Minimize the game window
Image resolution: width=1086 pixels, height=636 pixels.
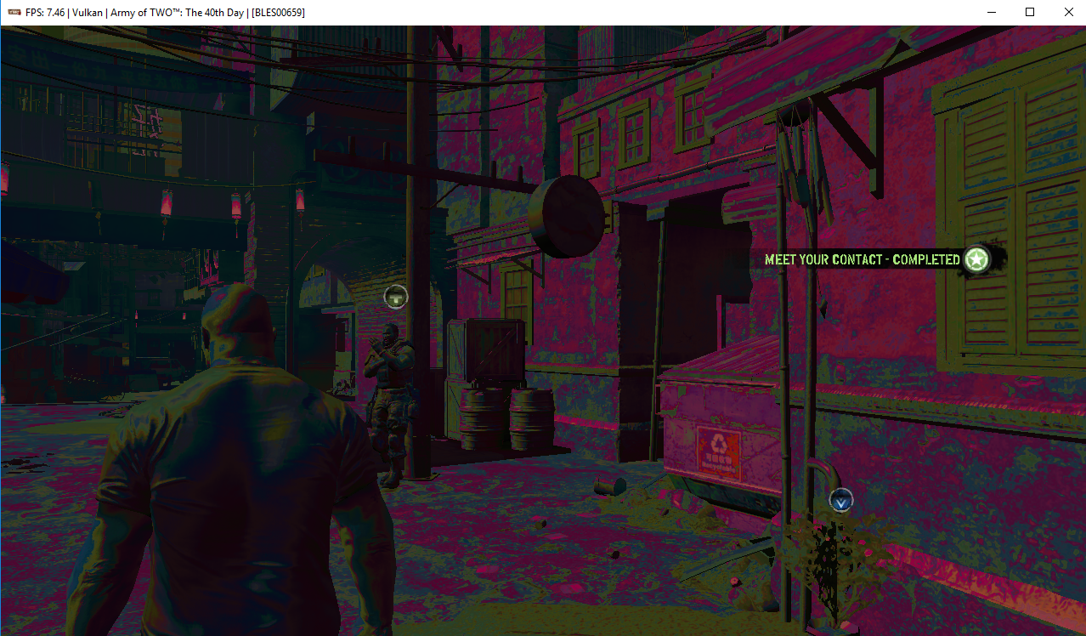click(991, 13)
